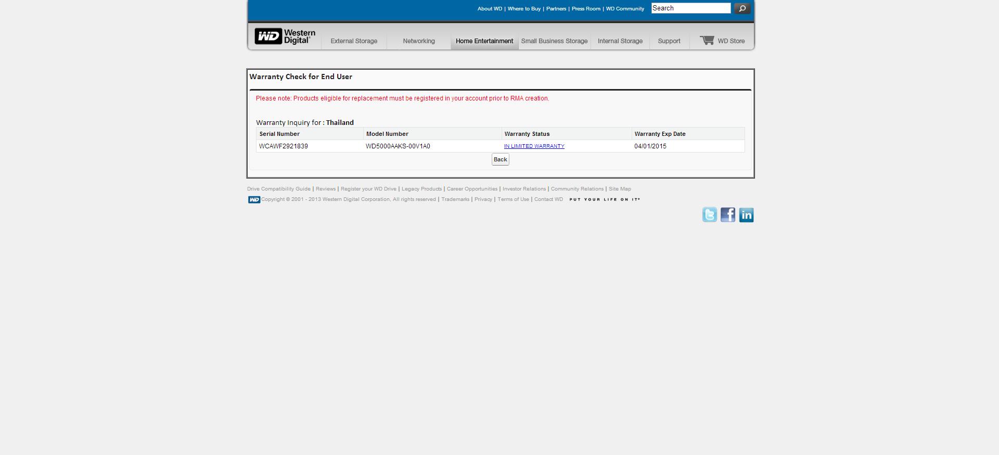Open the Contact WD link
The image size is (999, 455).
coord(548,199)
